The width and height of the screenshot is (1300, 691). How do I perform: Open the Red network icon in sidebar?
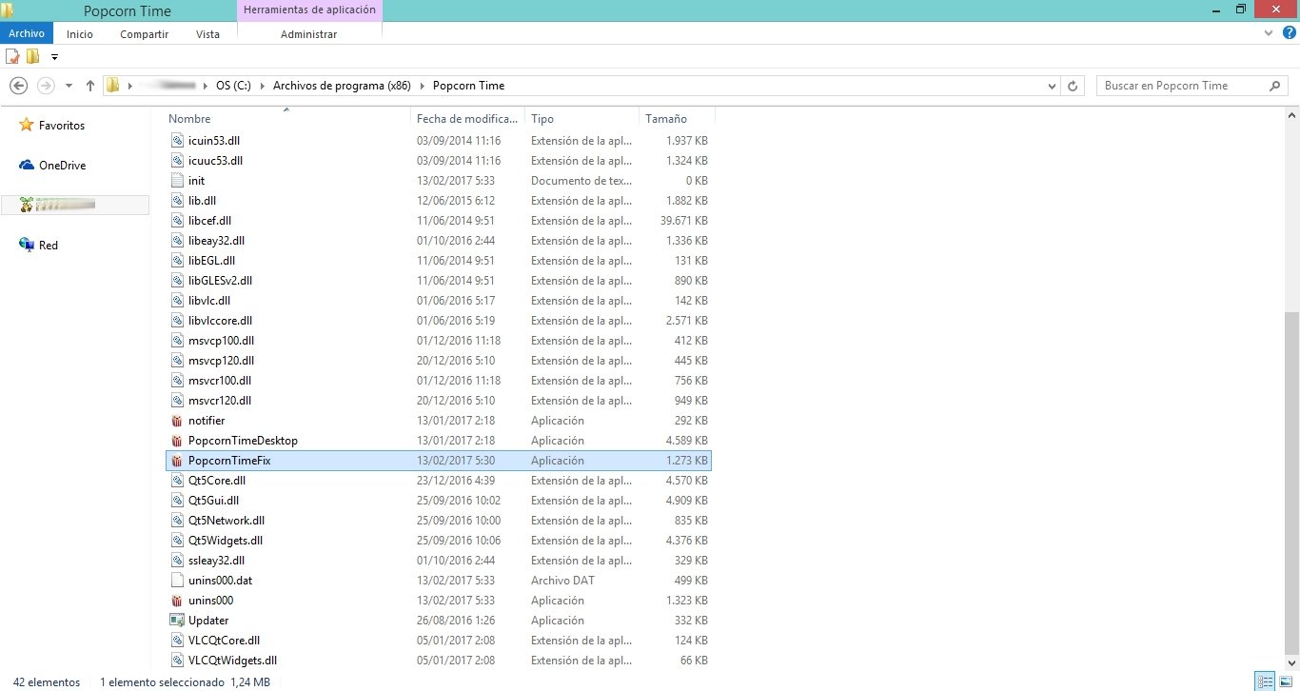tap(27, 246)
